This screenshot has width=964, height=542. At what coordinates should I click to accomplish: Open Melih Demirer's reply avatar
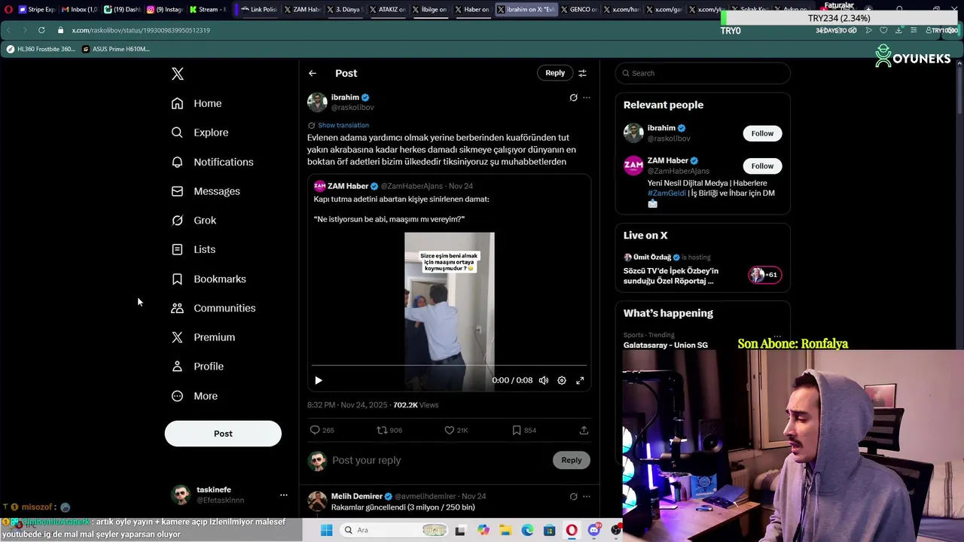pyautogui.click(x=317, y=501)
